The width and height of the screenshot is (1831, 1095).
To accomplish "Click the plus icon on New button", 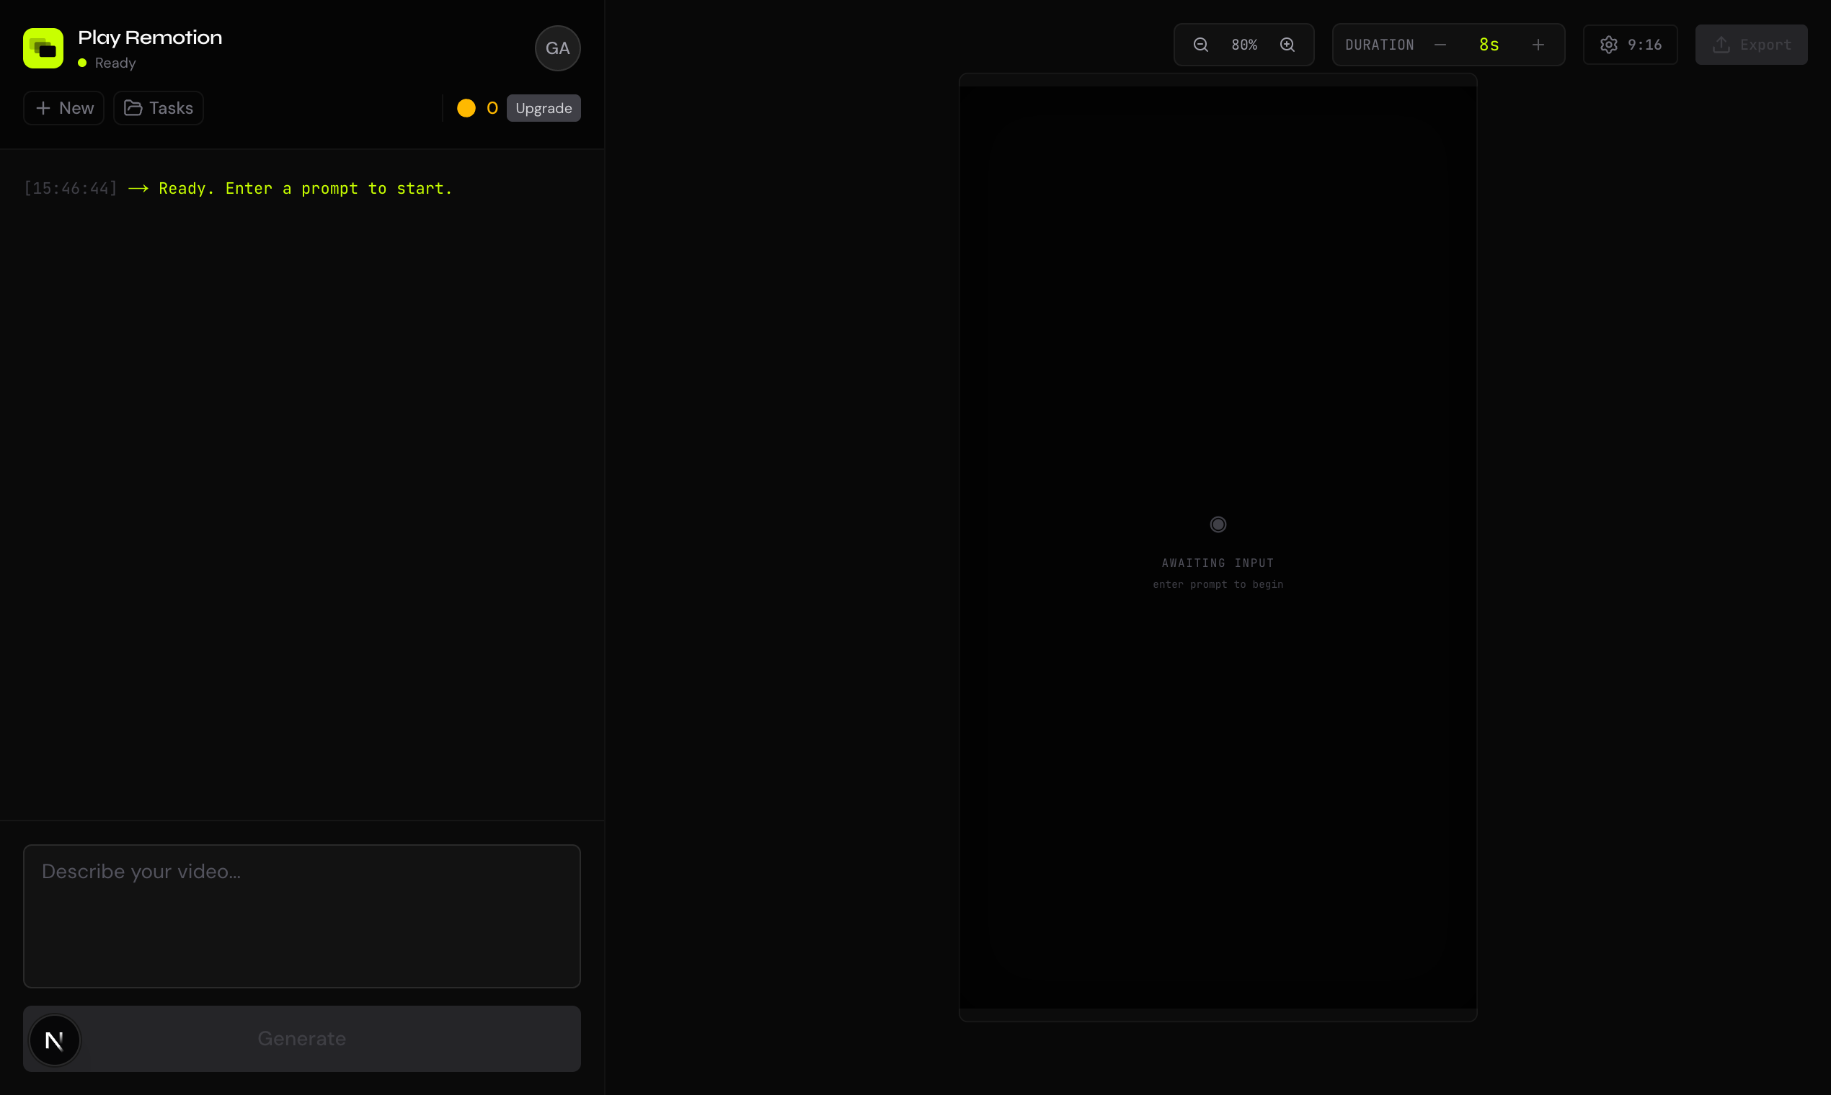I will pos(44,108).
